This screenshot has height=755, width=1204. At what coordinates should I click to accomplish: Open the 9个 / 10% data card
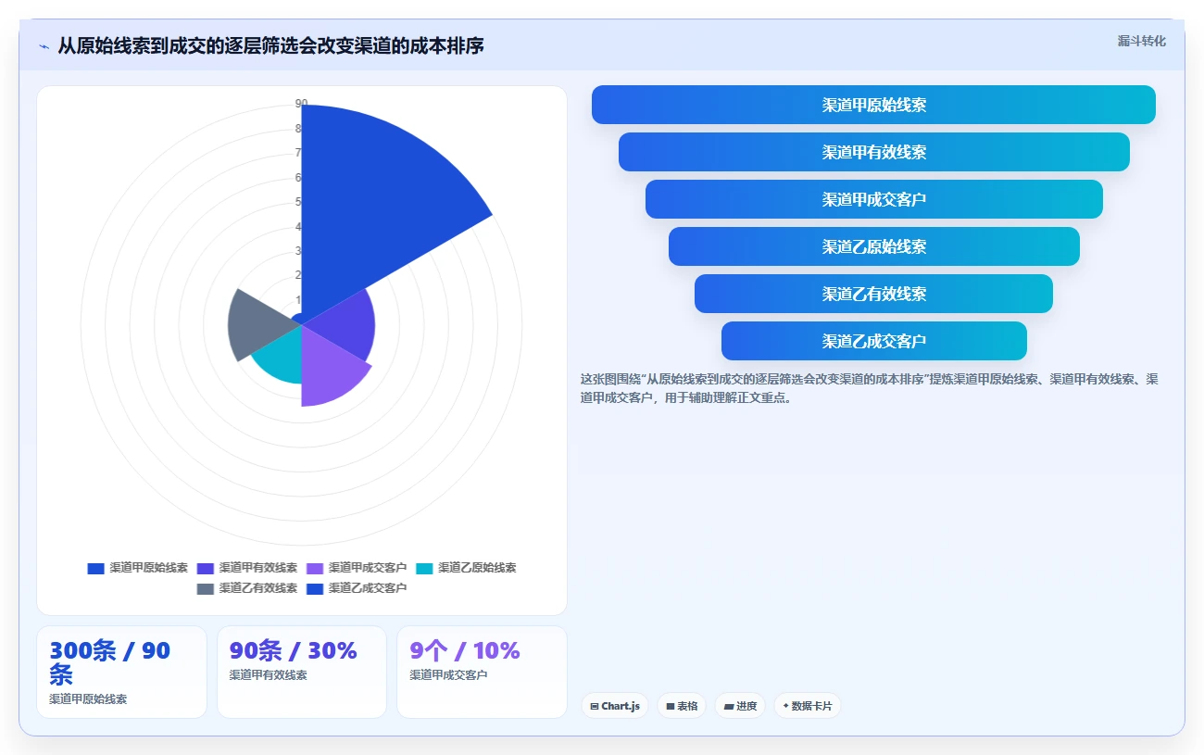(x=482, y=672)
